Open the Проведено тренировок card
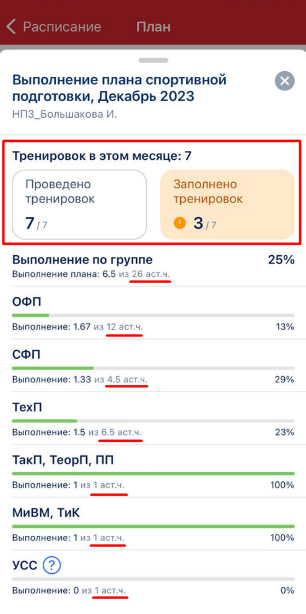 pos(79,204)
